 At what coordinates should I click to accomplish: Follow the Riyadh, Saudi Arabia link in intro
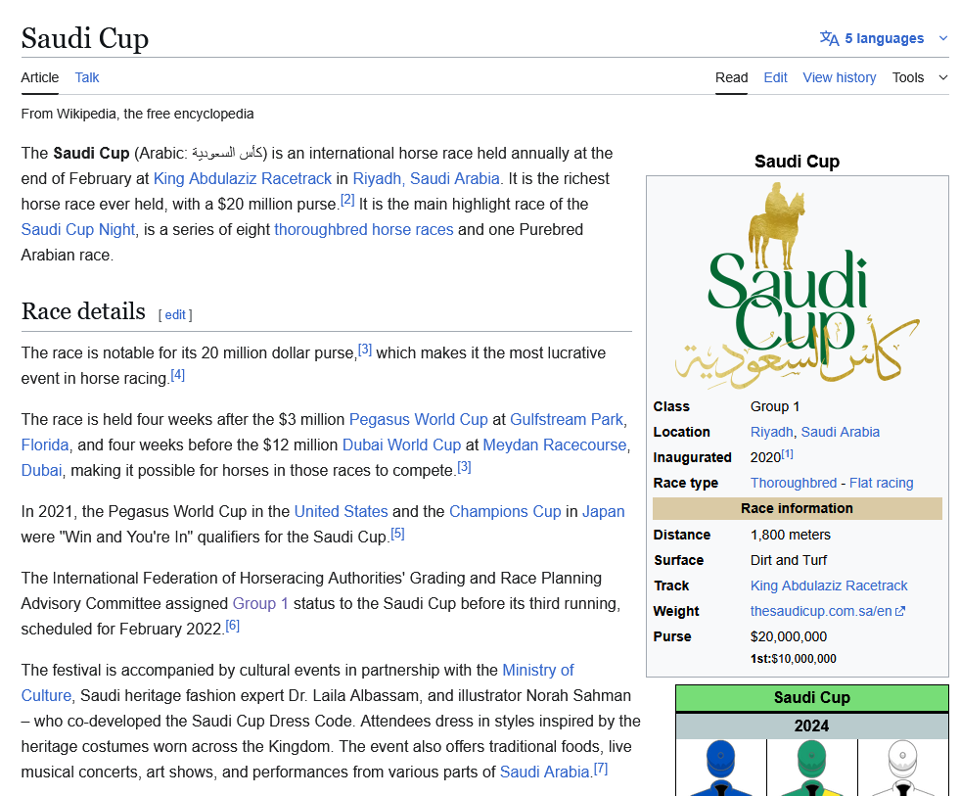pos(426,179)
